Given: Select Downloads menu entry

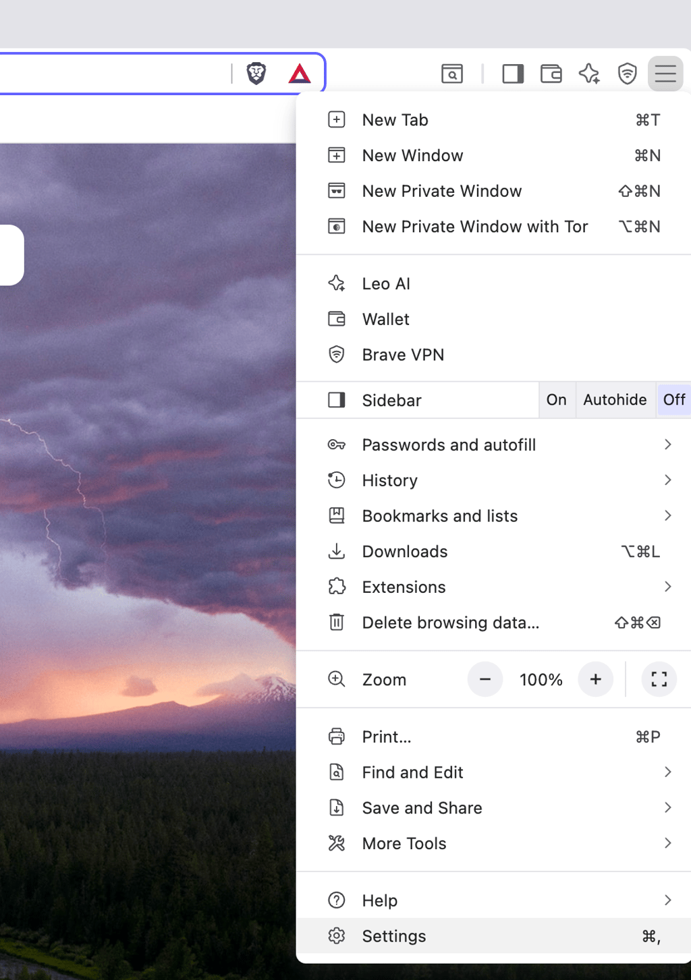Looking at the screenshot, I should tap(493, 552).
